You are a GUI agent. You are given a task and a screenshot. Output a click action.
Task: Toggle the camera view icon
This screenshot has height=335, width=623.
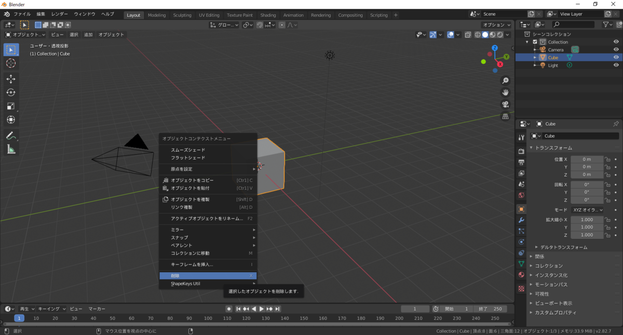click(x=505, y=104)
